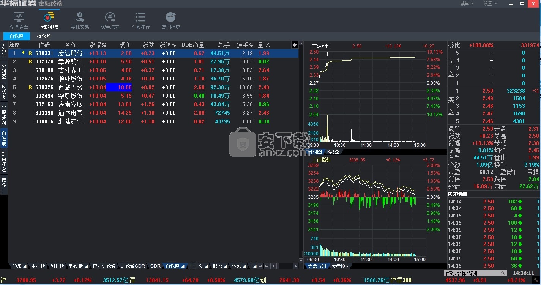Image resolution: width=541 pixels, height=285 pixels.
Task: Open the 资金流向 capital flow page
Action: pos(110,21)
